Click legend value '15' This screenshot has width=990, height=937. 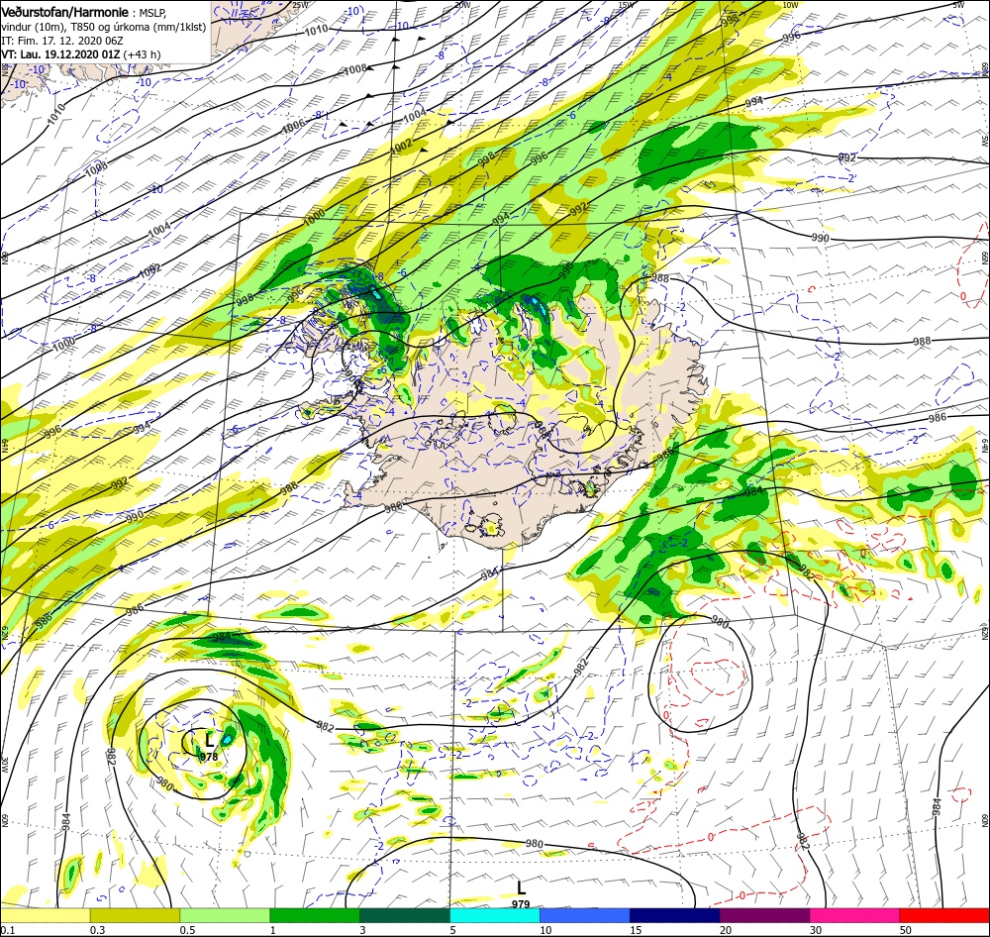(636, 930)
